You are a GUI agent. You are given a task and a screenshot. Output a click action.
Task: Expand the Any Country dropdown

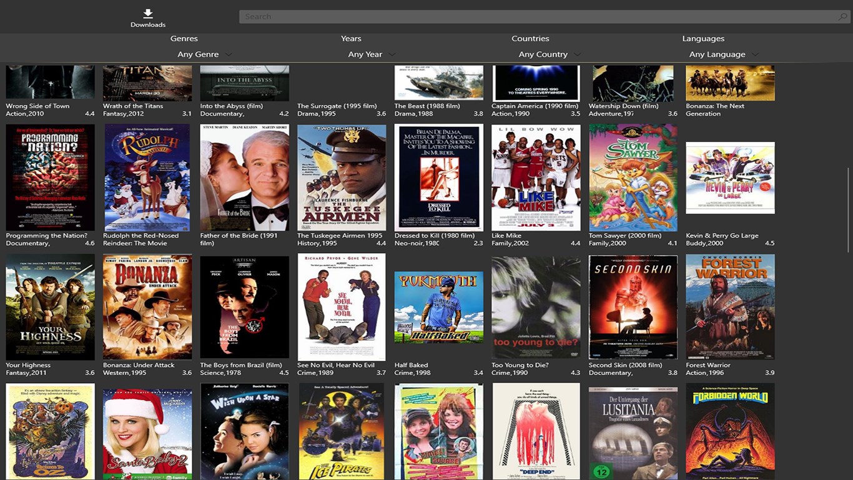click(550, 54)
